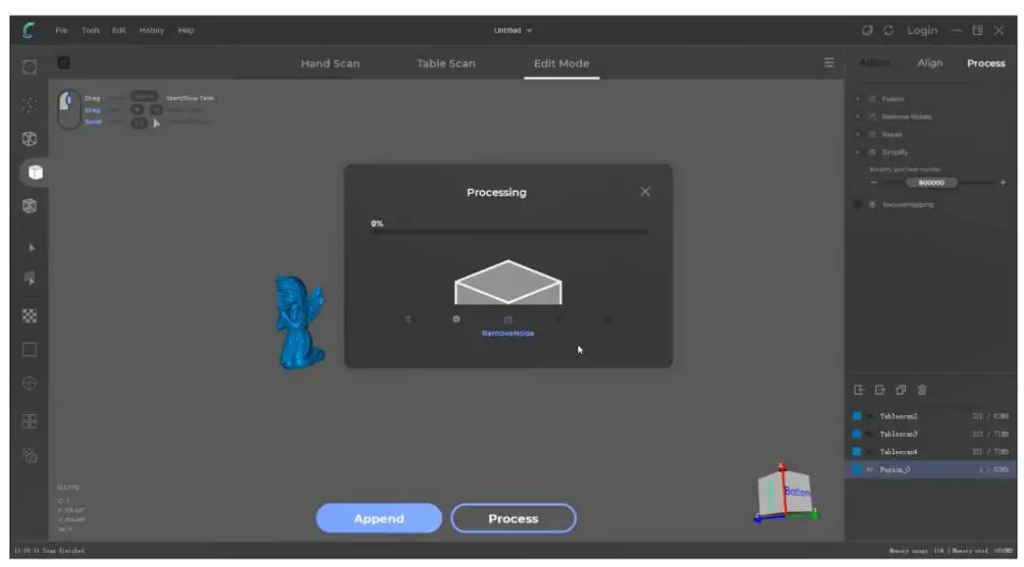Select the Tablescan3 row name
This screenshot has height=567, width=1024.
click(x=898, y=434)
